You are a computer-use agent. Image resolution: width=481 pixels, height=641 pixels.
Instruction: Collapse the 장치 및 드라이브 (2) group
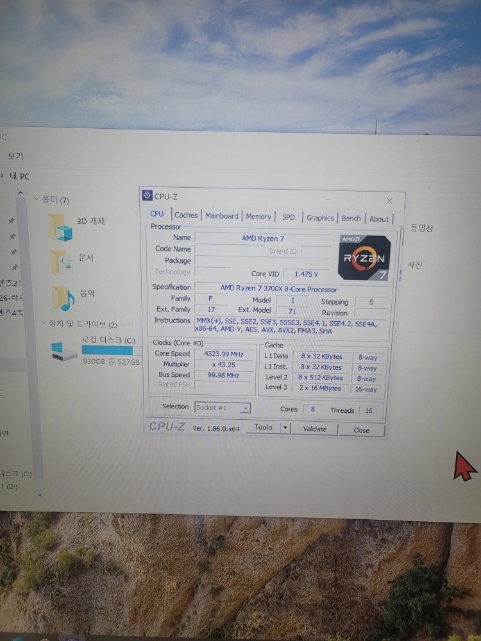coord(44,323)
